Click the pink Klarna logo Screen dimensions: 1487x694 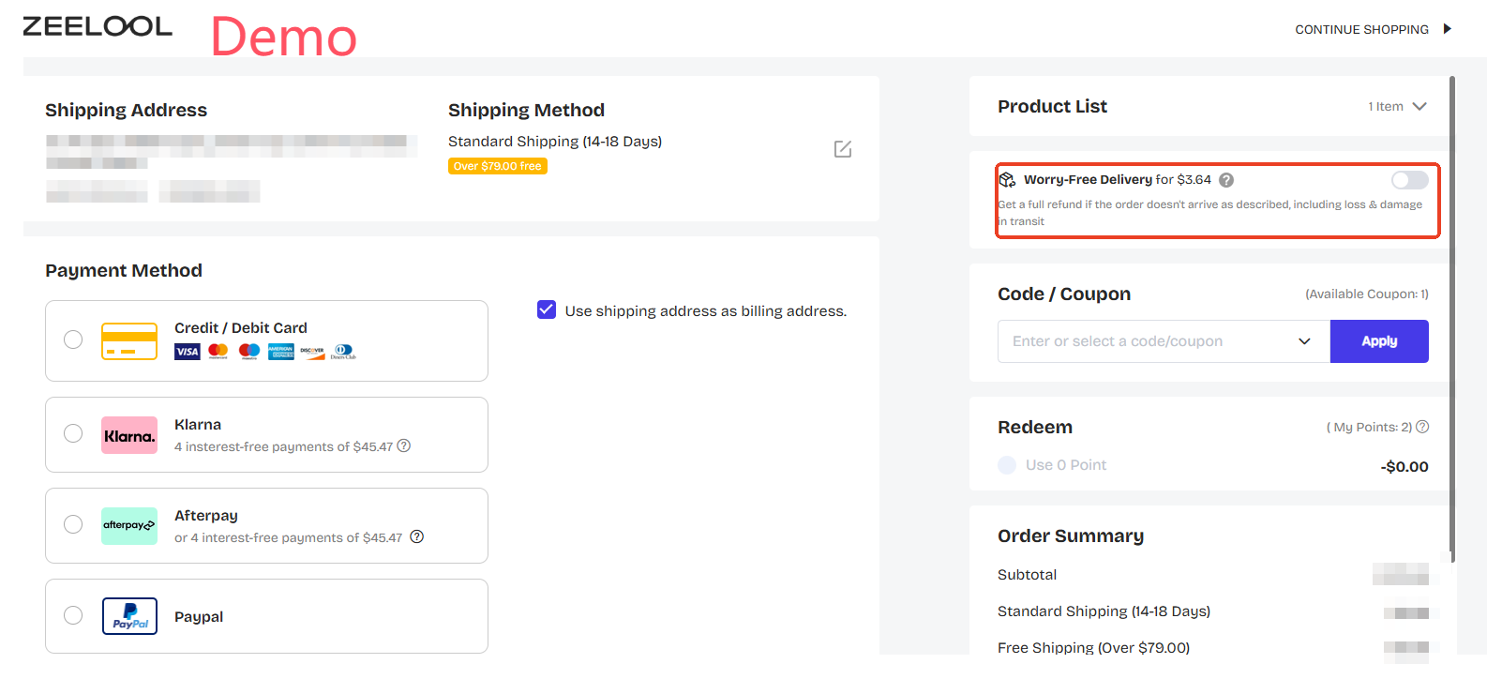click(x=129, y=435)
